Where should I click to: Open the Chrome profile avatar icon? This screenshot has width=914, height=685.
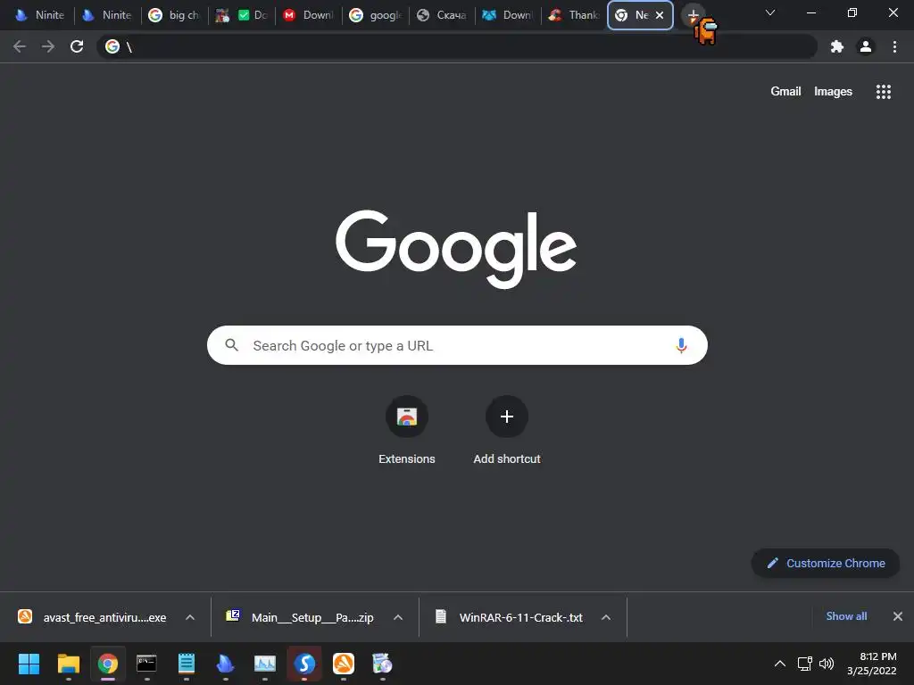coord(866,46)
